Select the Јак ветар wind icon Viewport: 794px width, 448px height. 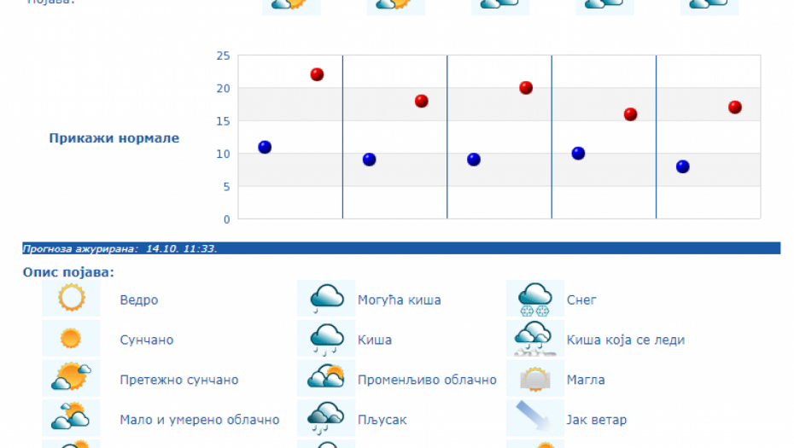535,418
